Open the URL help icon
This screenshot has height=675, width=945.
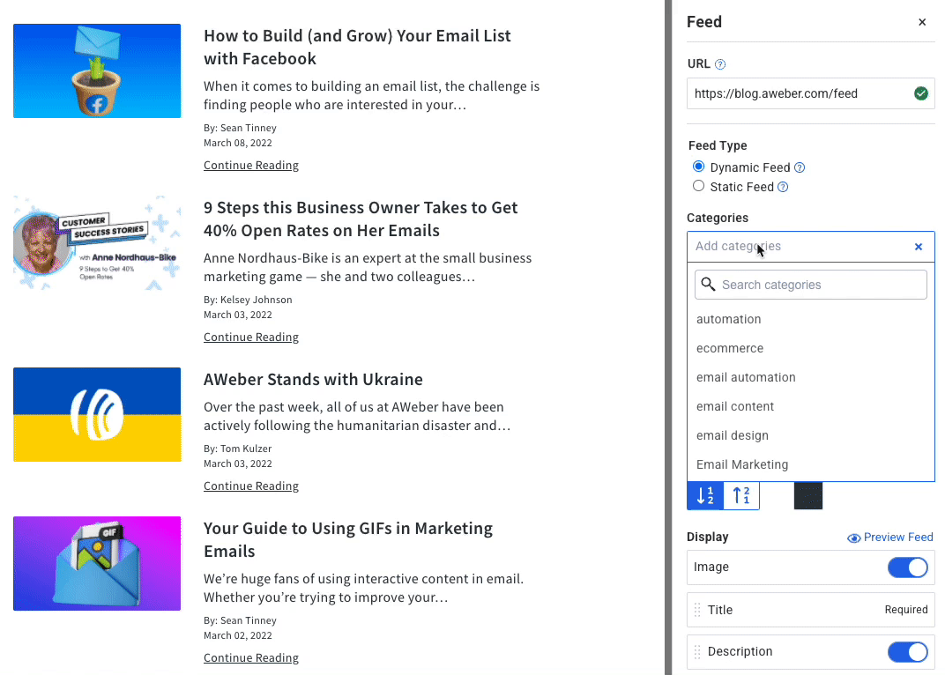[719, 64]
